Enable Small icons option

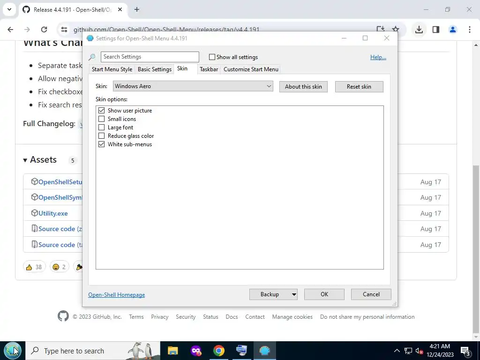coord(101,119)
